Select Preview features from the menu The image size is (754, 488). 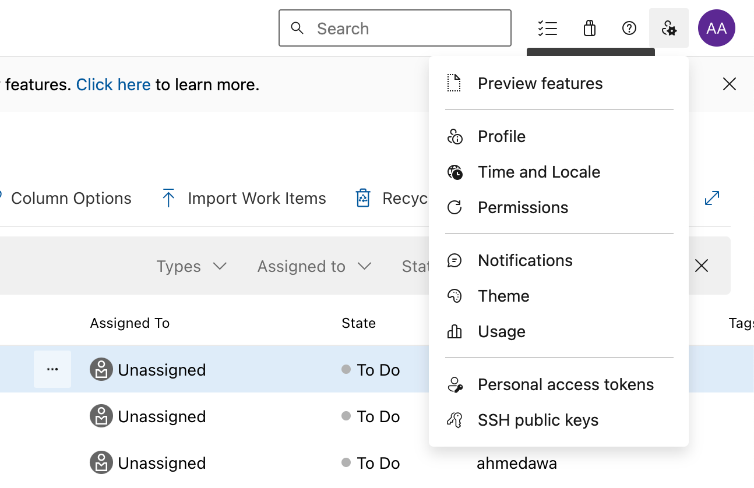coord(540,83)
